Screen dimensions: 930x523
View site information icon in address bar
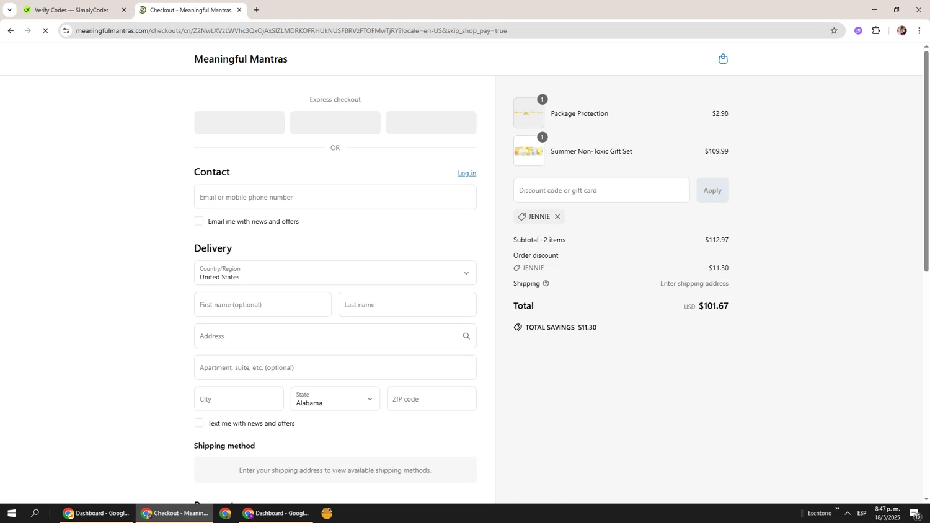[x=66, y=30]
